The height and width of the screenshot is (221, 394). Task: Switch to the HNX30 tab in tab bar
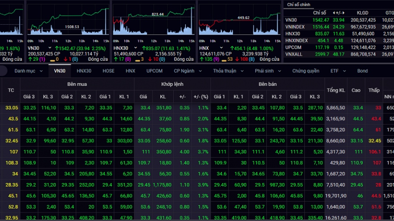coord(84,71)
